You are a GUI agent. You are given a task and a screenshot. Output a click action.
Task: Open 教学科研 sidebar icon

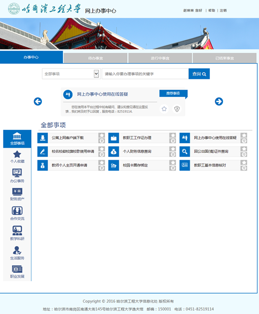pyautogui.click(x=17, y=230)
